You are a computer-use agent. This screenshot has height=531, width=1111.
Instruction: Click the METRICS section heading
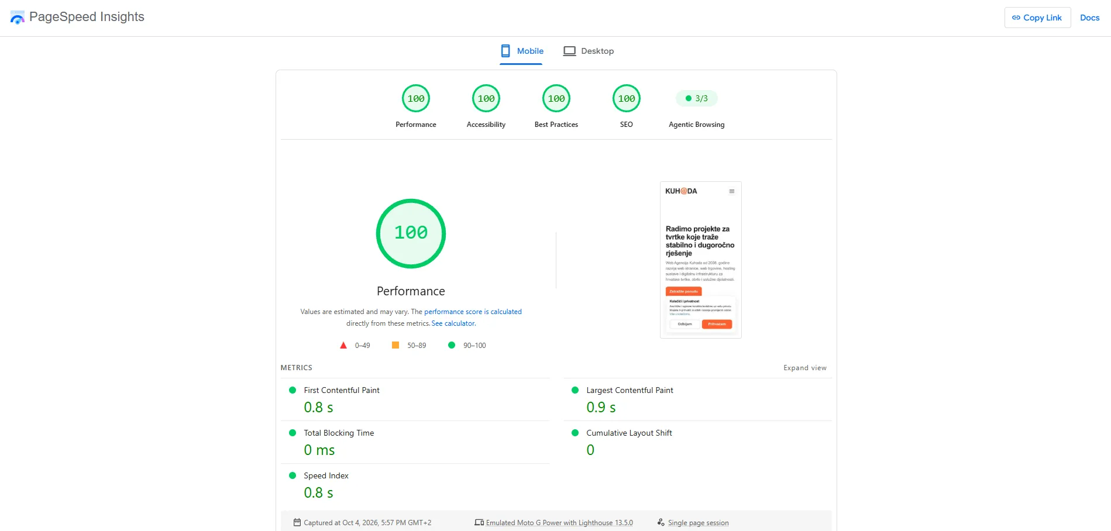click(x=297, y=368)
